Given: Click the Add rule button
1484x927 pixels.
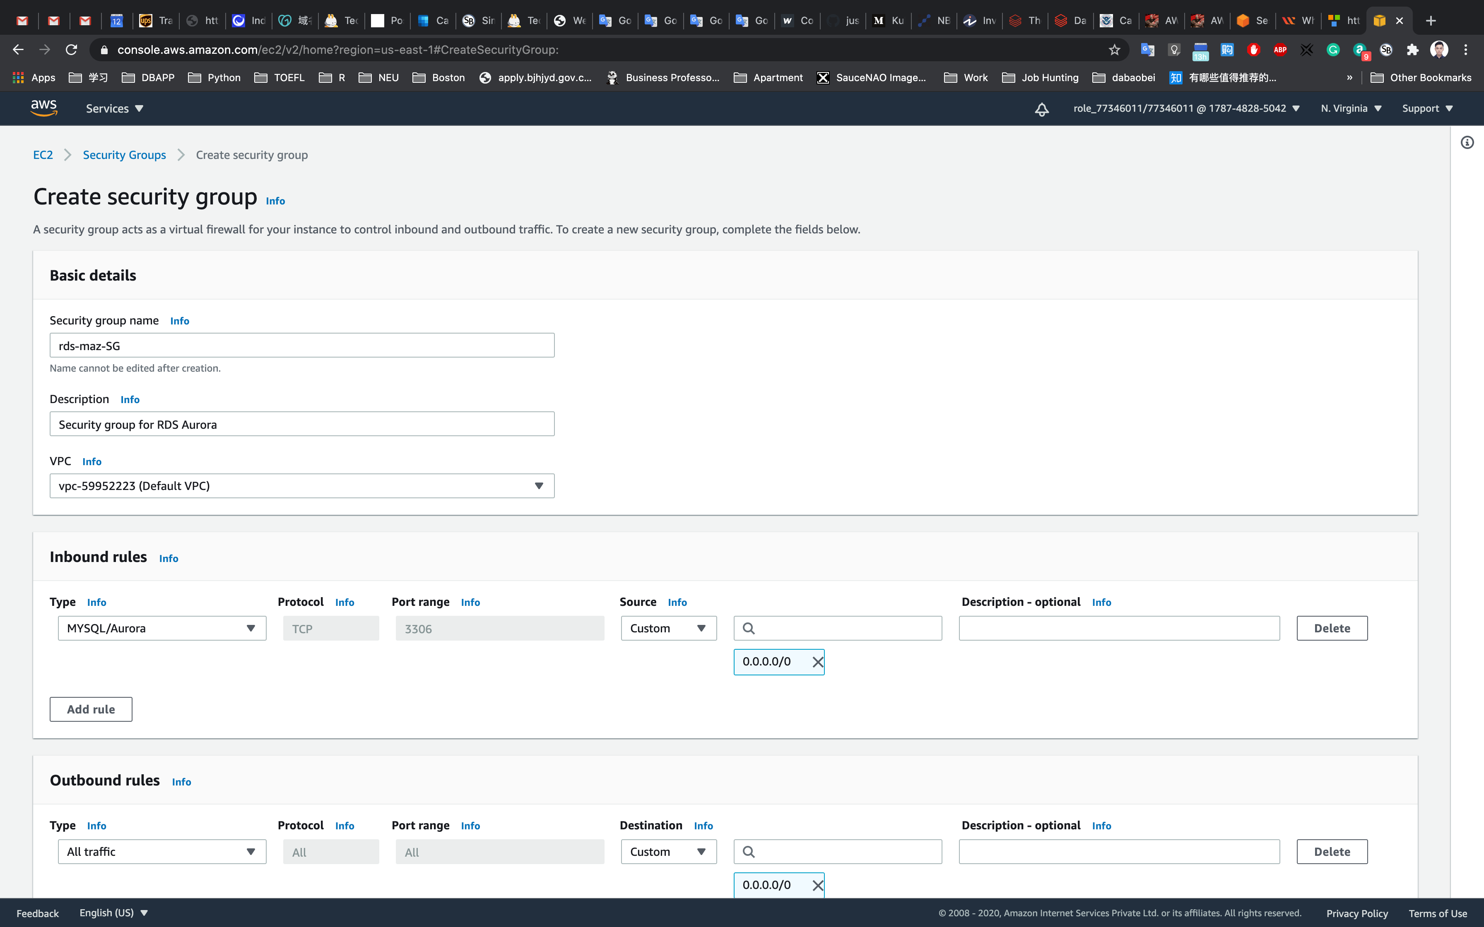Looking at the screenshot, I should (91, 709).
